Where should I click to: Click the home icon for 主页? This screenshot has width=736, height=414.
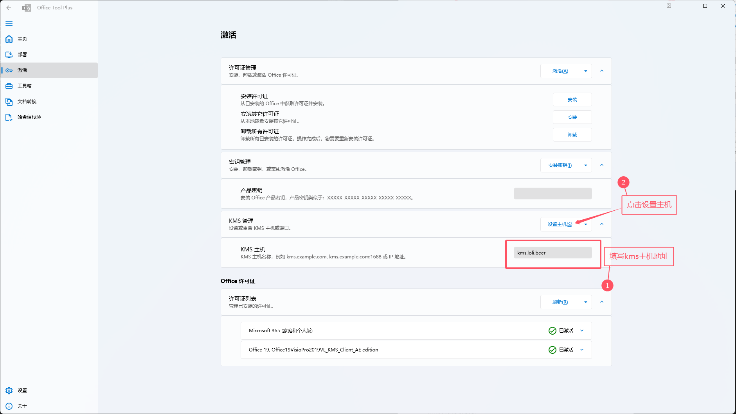click(x=9, y=39)
